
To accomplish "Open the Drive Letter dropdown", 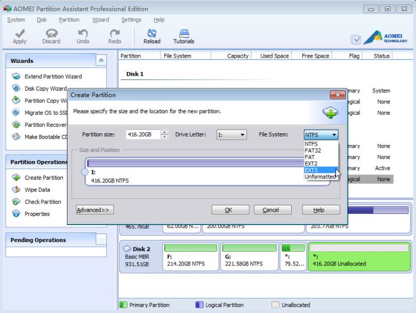I will coord(231,135).
